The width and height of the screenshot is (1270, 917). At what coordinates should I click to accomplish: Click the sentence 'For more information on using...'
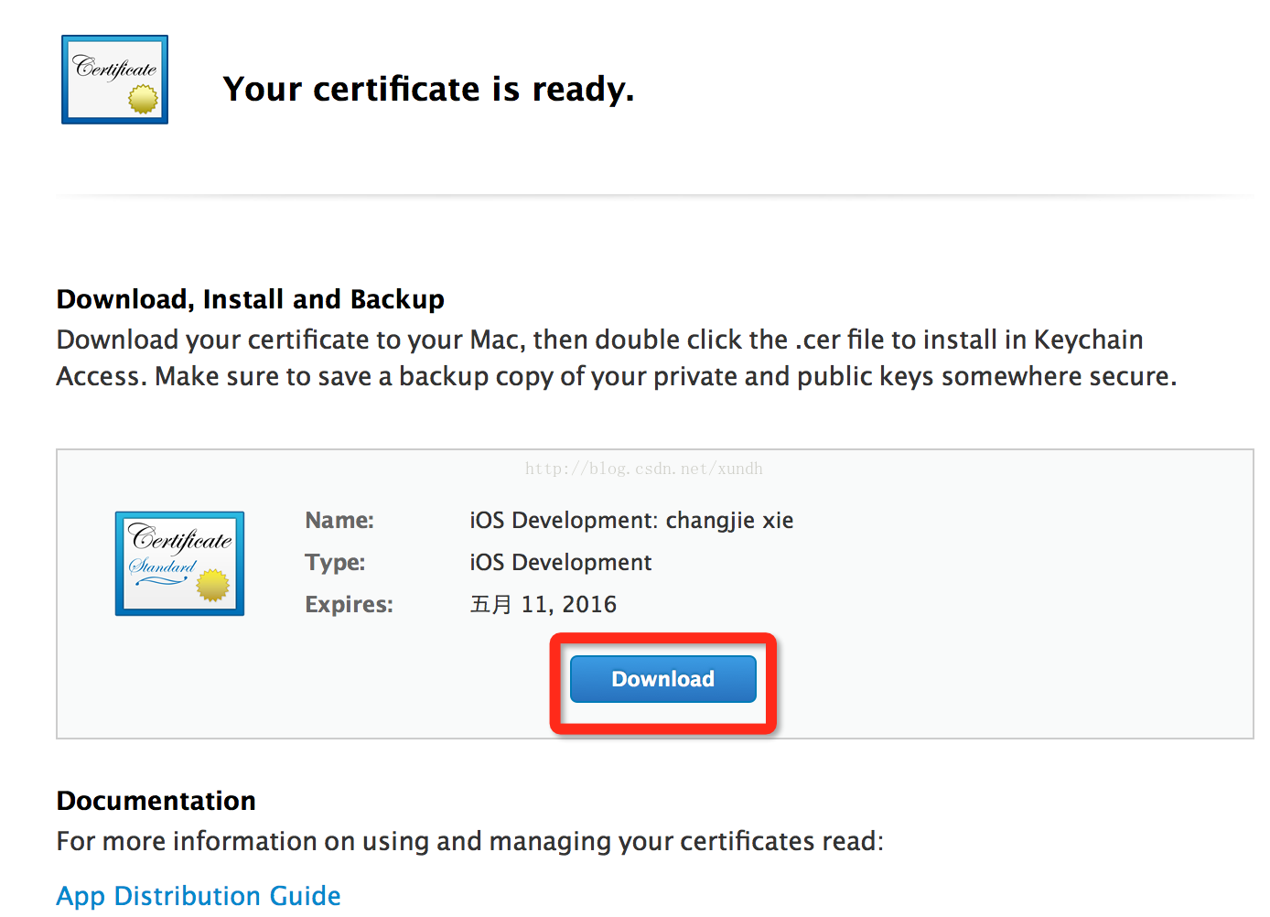point(470,841)
